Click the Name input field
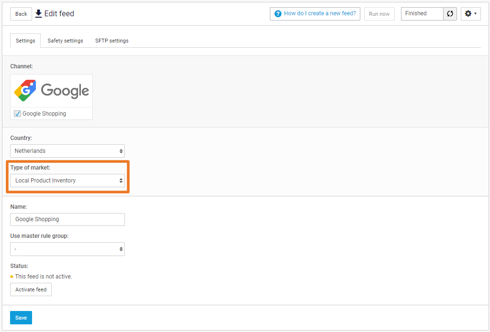The height and width of the screenshot is (332, 490). point(67,219)
